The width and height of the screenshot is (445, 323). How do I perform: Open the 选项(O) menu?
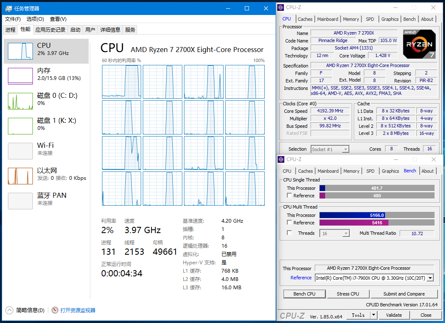click(35, 19)
